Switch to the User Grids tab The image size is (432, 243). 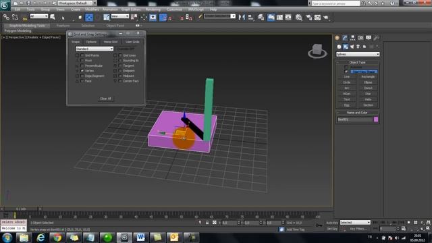click(x=132, y=42)
